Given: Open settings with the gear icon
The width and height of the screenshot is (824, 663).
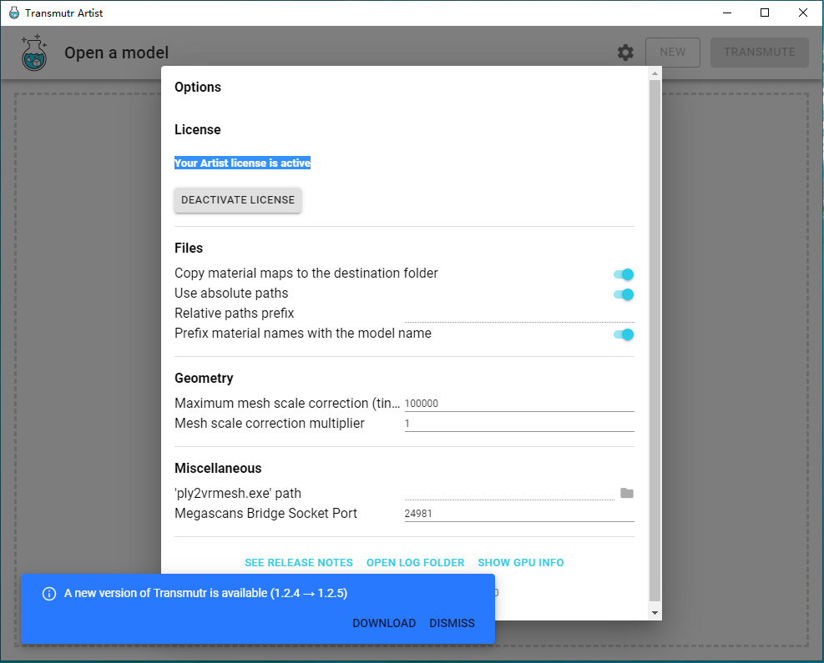Looking at the screenshot, I should tap(624, 53).
